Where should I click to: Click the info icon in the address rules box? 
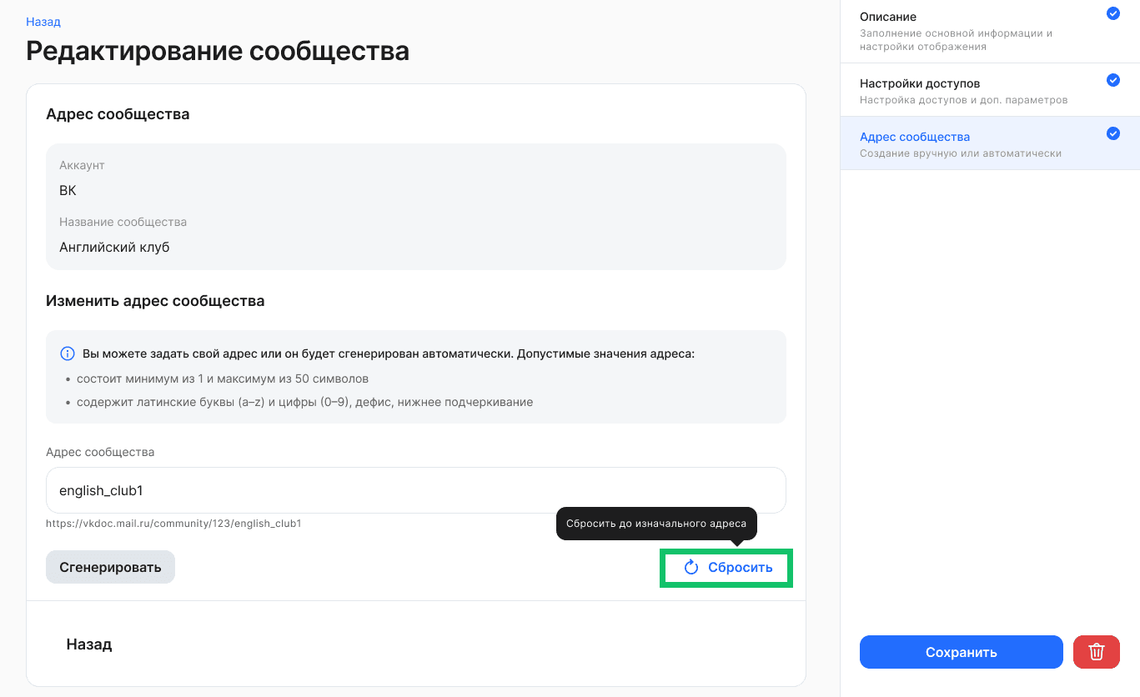pos(67,353)
